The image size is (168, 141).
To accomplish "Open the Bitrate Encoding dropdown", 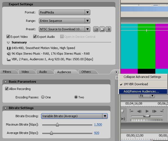I will click(x=74, y=116).
